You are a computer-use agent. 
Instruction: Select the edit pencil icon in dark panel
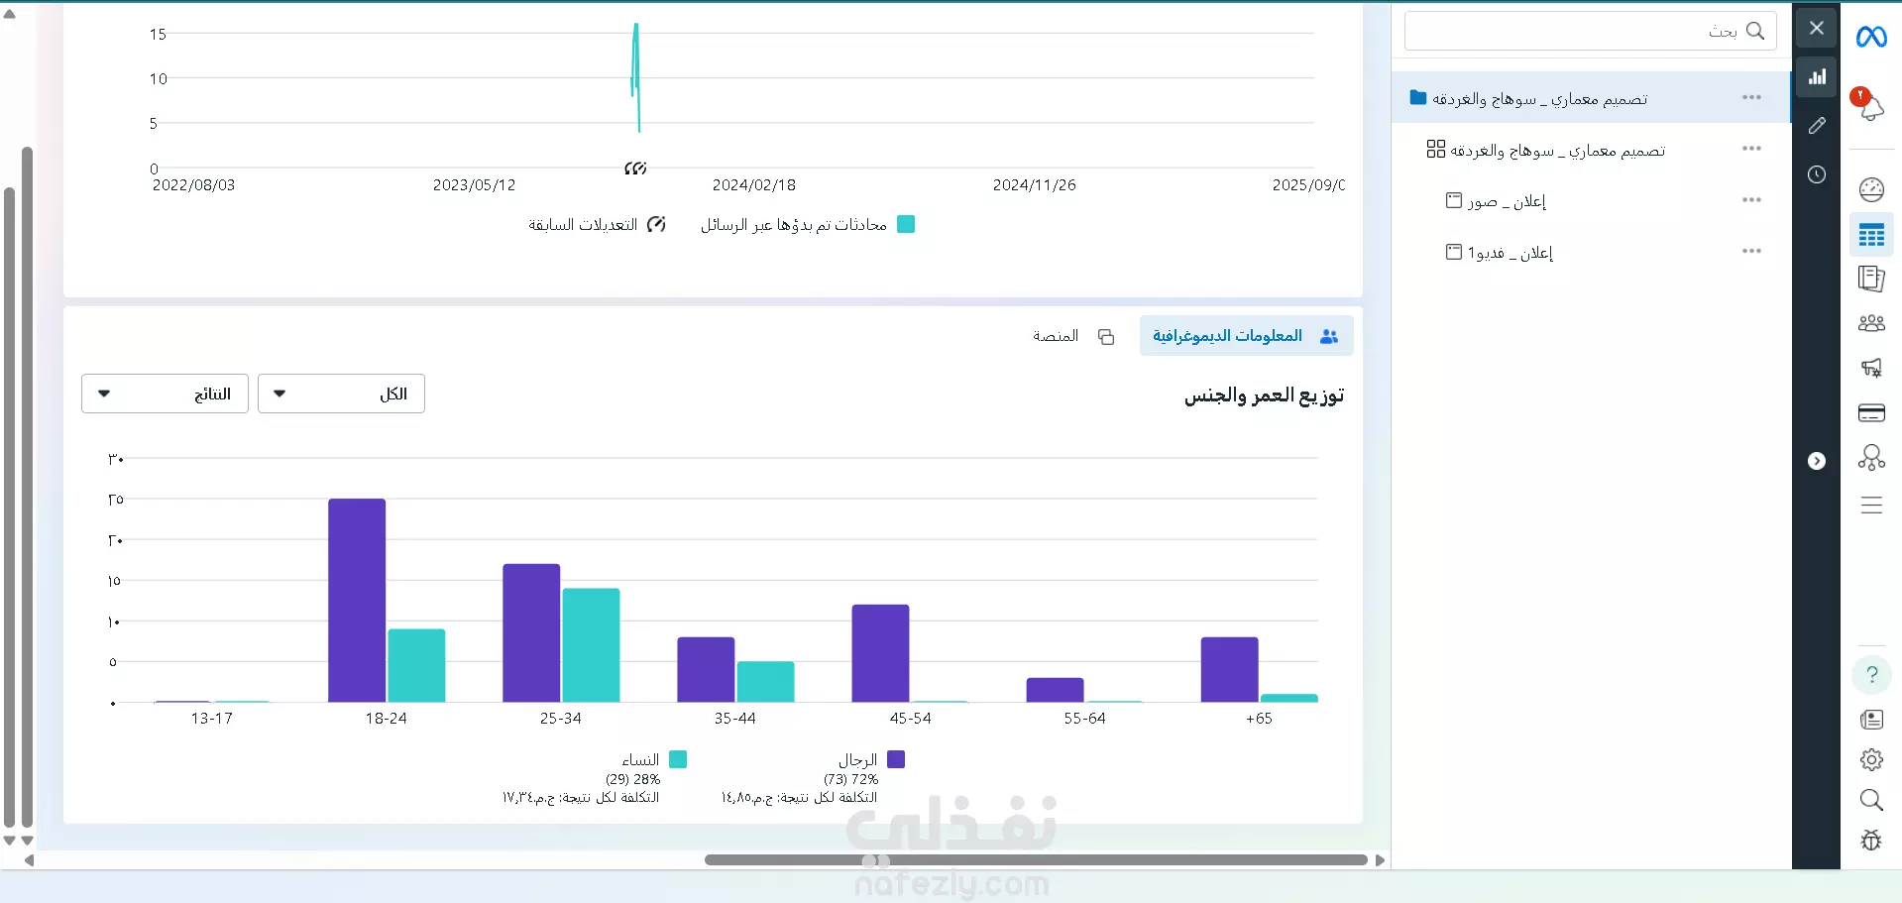click(1817, 126)
